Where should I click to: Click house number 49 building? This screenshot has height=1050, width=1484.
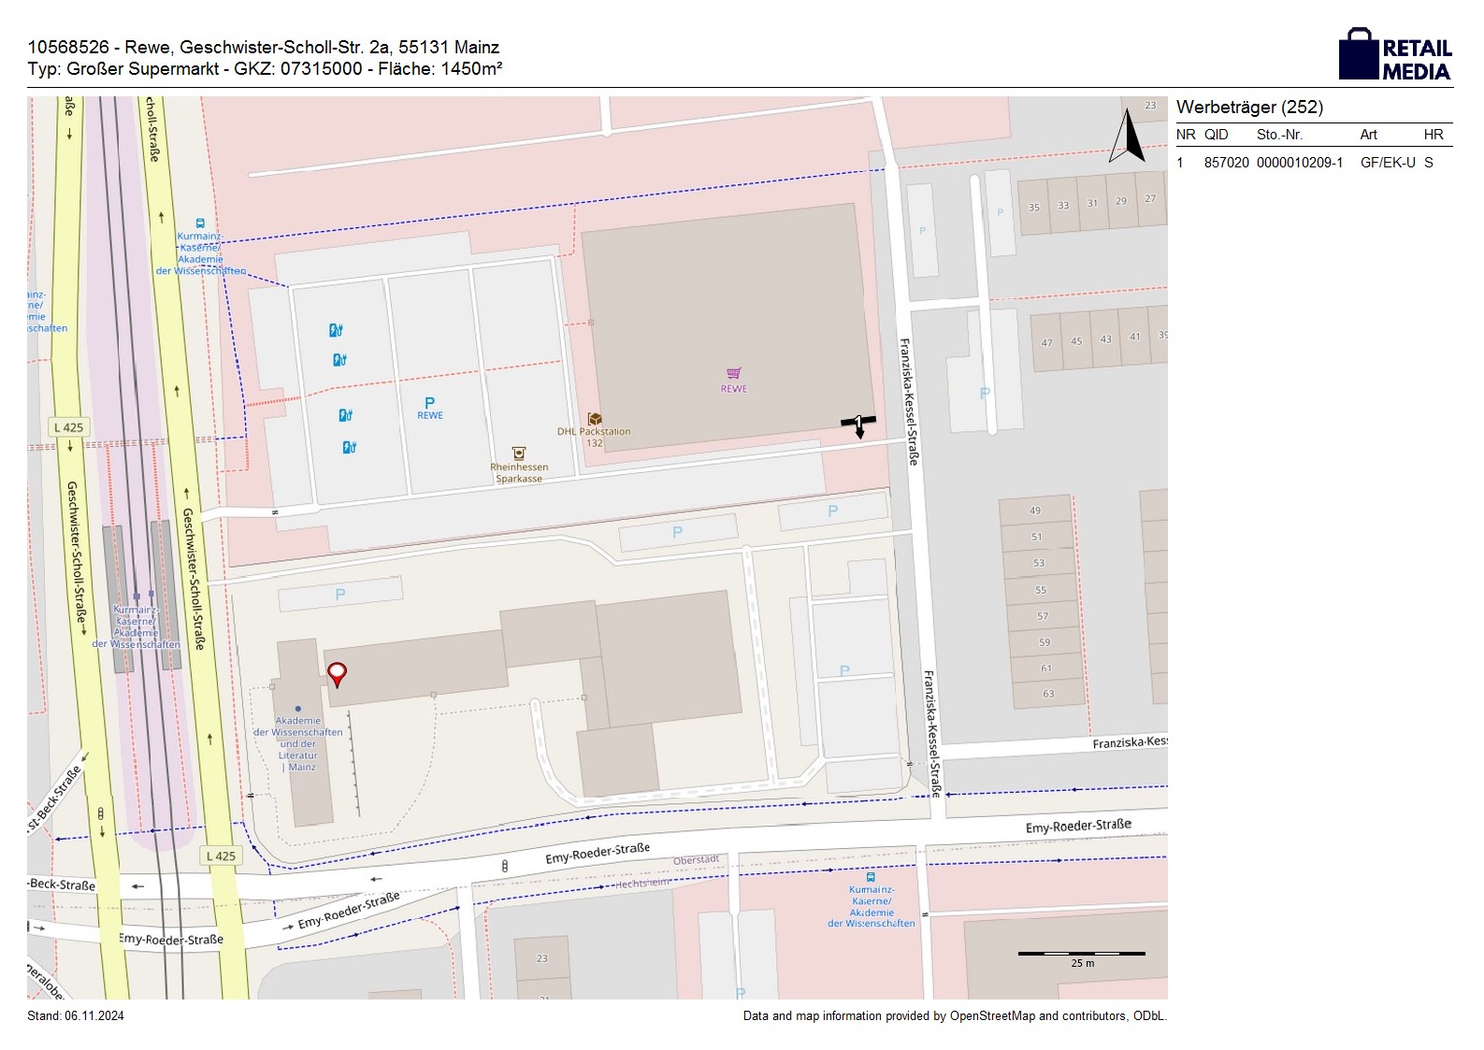(1035, 511)
